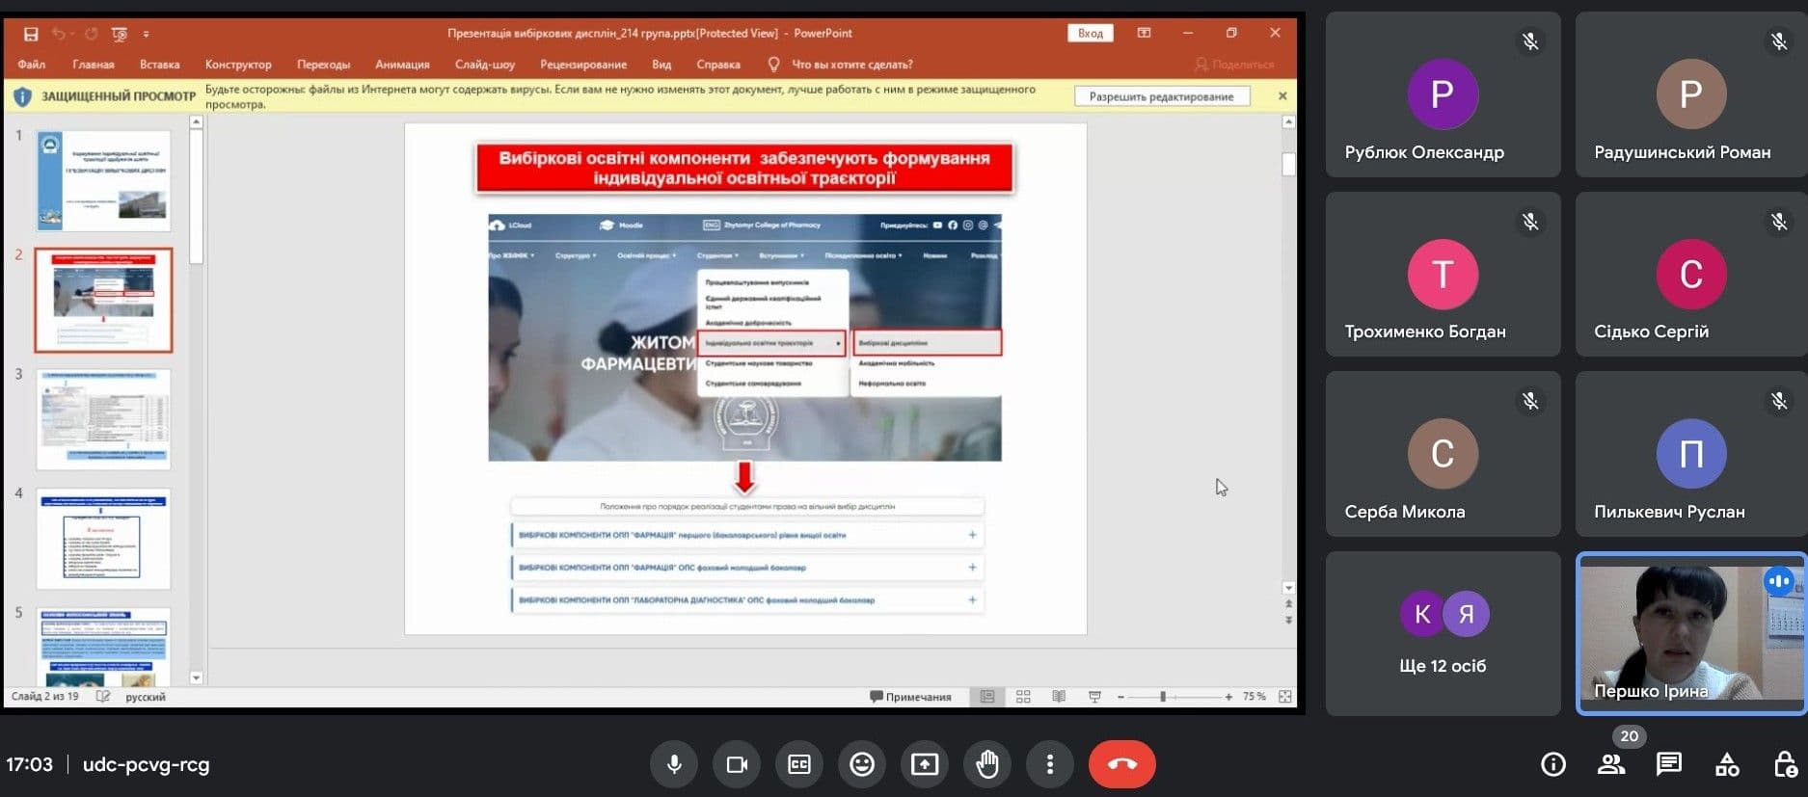Open Activities shapes icon

point(1727,764)
